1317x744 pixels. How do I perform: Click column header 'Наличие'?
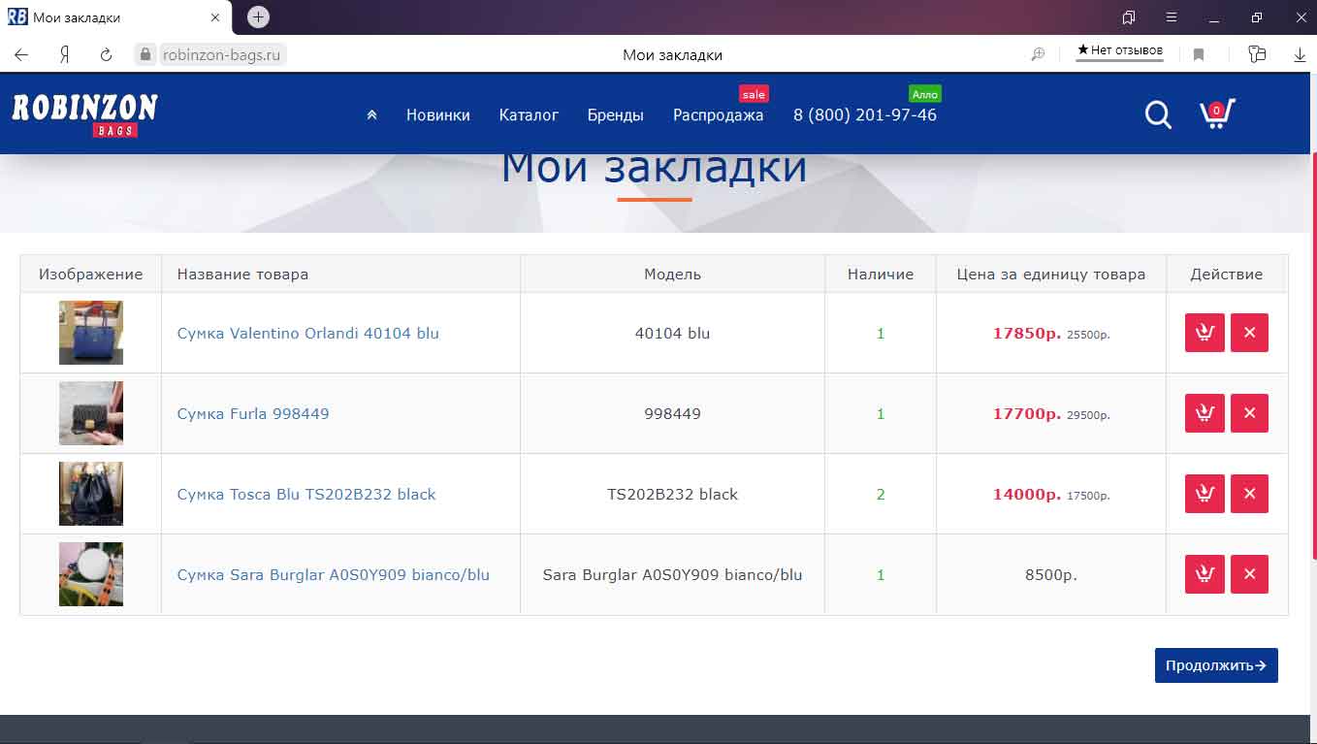(881, 274)
